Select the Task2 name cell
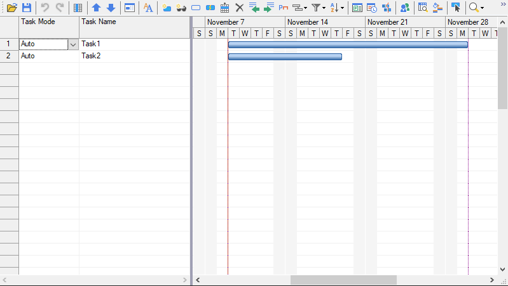Image resolution: width=508 pixels, height=286 pixels. point(134,56)
